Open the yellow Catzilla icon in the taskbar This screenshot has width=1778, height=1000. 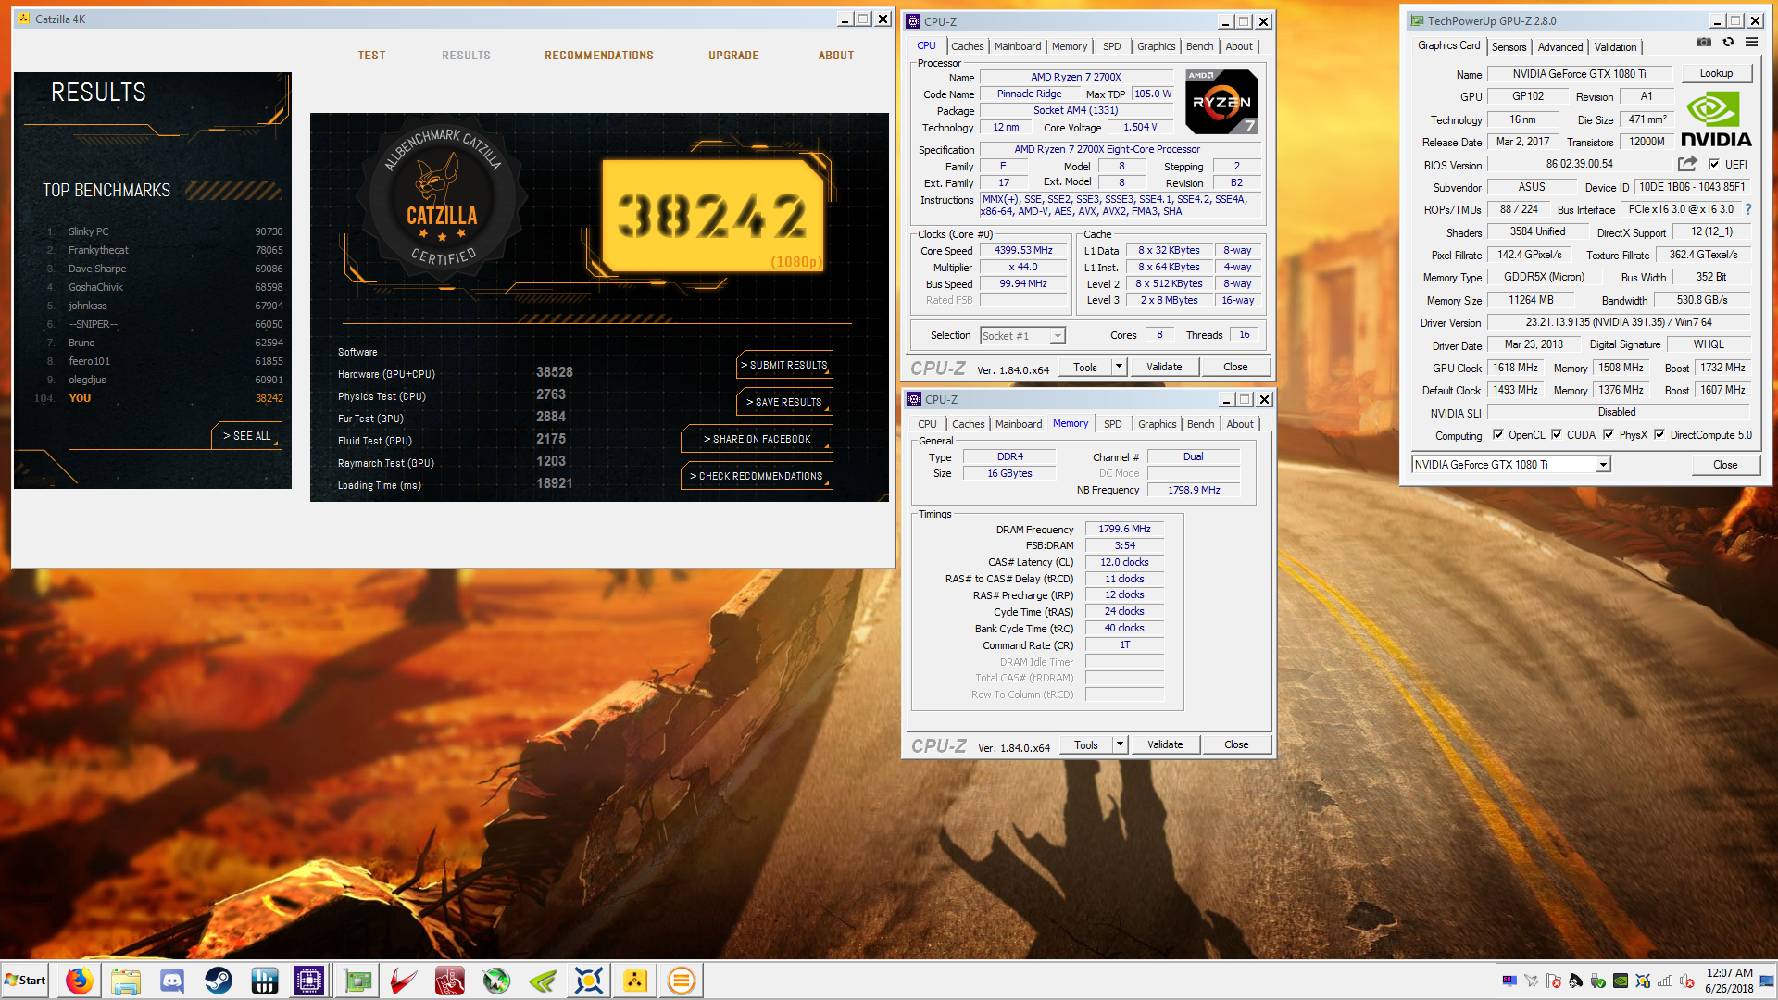point(635,981)
